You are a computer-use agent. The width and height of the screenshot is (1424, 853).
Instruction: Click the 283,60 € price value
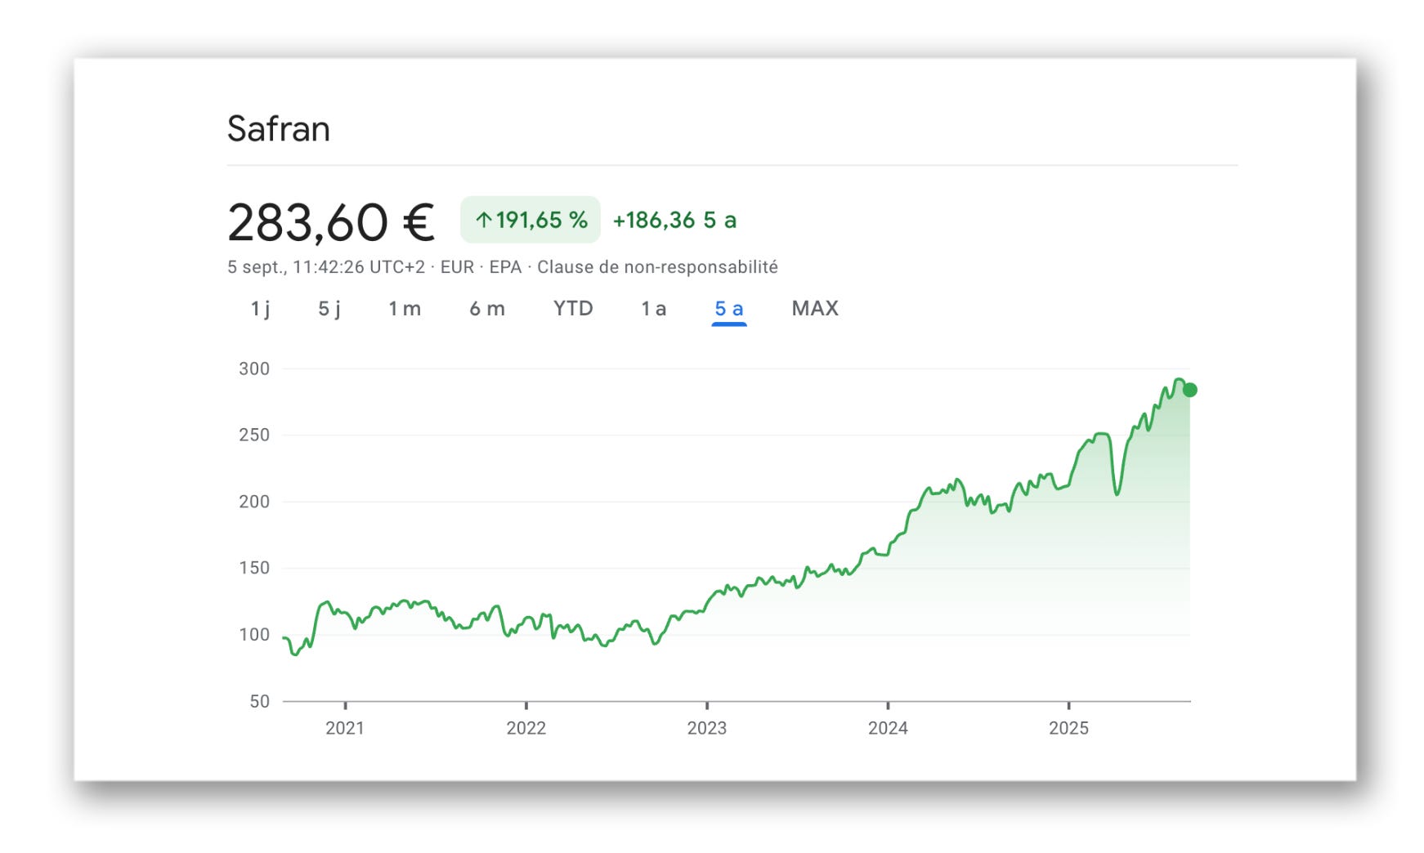(330, 222)
